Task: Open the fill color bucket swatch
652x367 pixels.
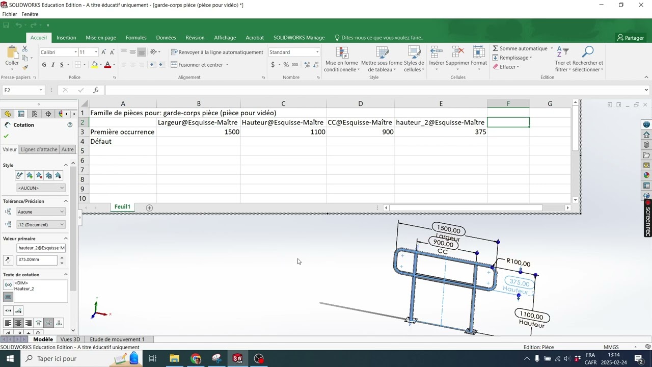Action: [94, 65]
